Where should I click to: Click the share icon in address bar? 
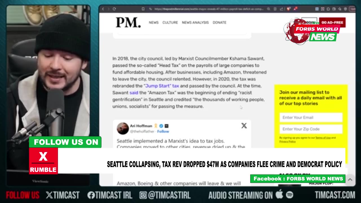pyautogui.click(x=281, y=9)
